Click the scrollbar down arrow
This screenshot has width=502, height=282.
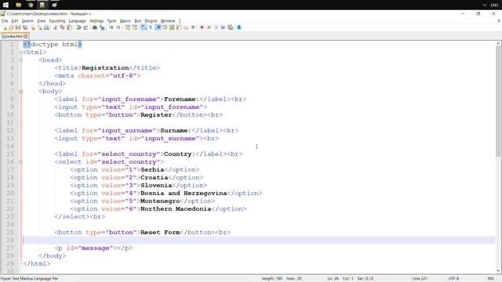(x=498, y=271)
